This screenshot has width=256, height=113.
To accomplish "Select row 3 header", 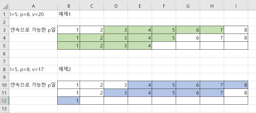I will (x=4, y=30).
